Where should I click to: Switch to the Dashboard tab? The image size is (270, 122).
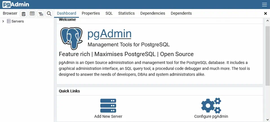coord(67,14)
